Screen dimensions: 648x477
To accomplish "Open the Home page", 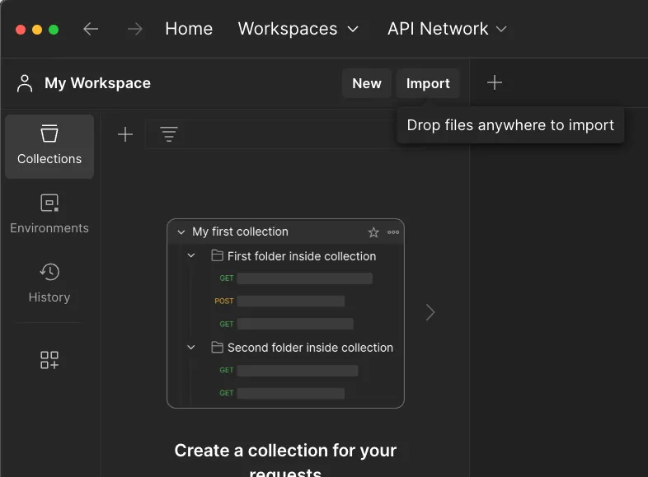I will [x=189, y=29].
